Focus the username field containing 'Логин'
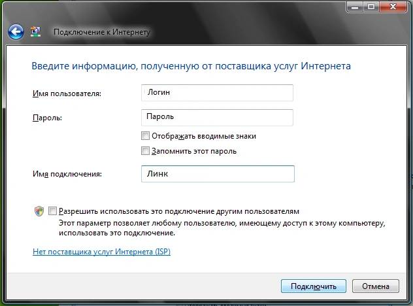413x306 pixels. point(217,93)
